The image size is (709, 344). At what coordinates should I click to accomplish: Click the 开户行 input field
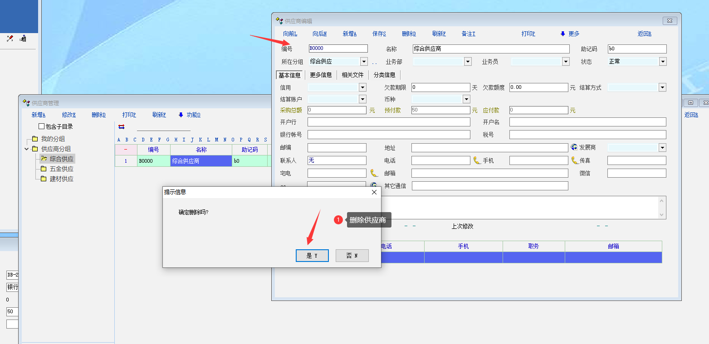pos(389,122)
